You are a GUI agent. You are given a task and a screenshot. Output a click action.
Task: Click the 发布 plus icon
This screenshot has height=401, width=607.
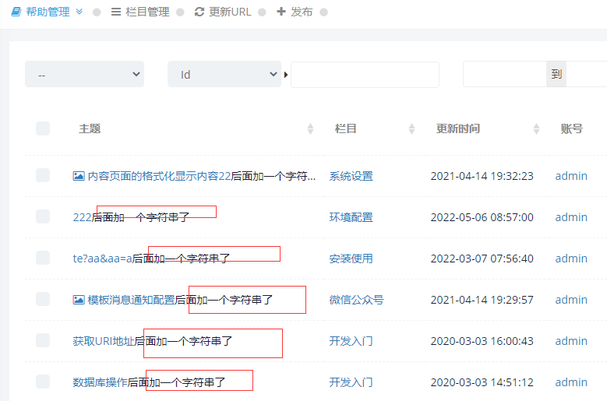click(x=281, y=12)
